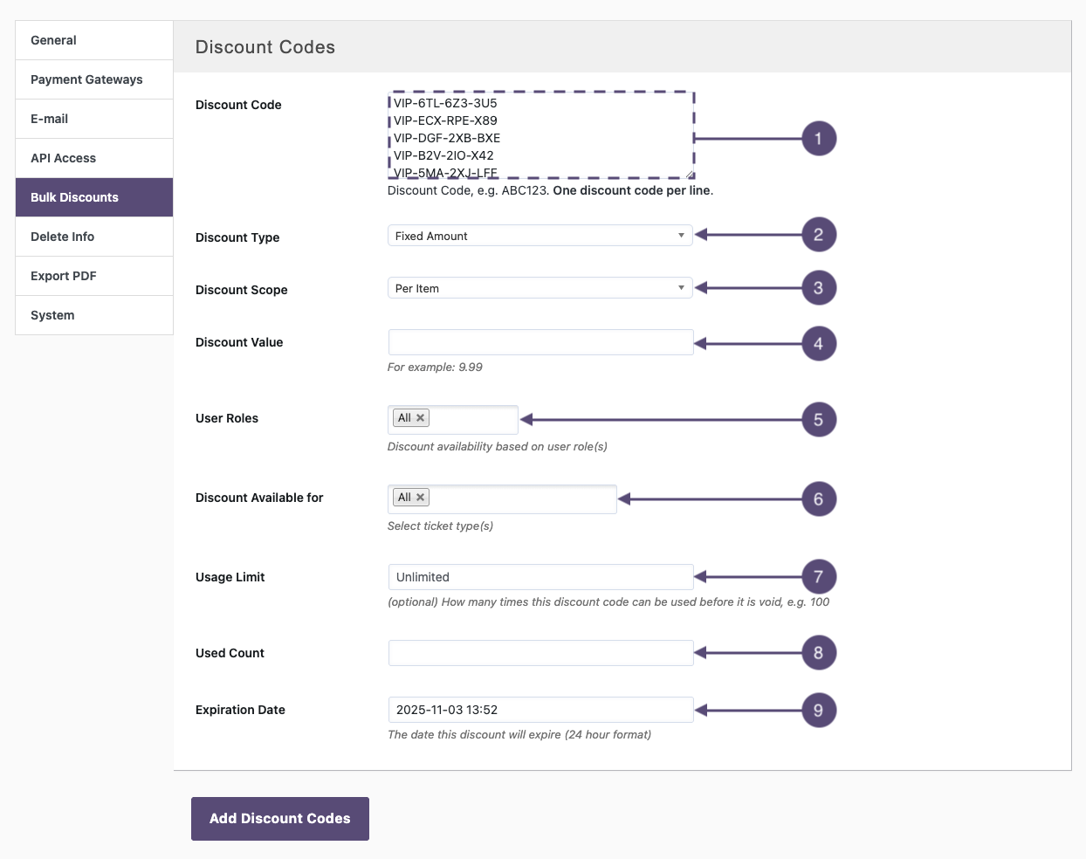This screenshot has width=1086, height=859.
Task: Click the Expiration Date field
Action: click(x=540, y=710)
